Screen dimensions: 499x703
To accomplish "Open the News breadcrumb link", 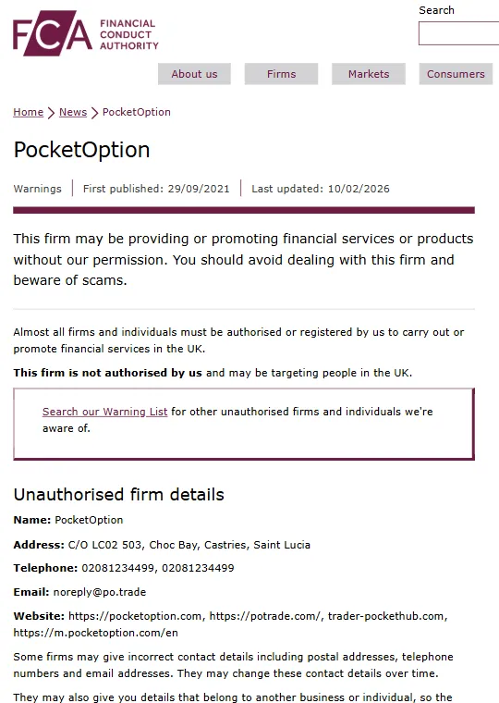I will pyautogui.click(x=73, y=112).
